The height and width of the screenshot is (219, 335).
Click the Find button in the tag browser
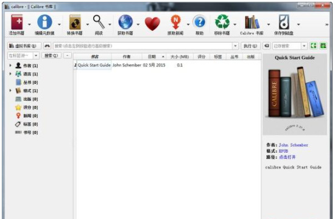[x=51, y=55]
